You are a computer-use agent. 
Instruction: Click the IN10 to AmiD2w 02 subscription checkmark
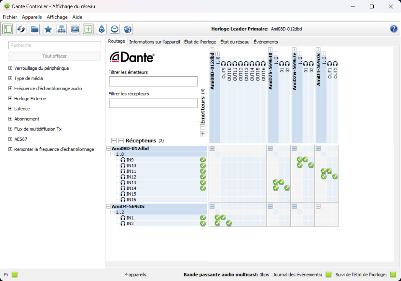(x=311, y=165)
